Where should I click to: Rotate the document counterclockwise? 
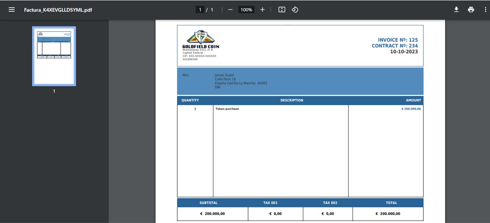295,10
